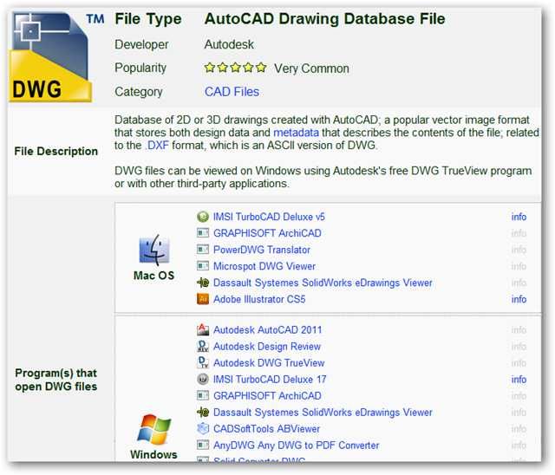The image size is (555, 475).
Task: Click greyed info for Autodesk DWG TrueView
Action: [x=519, y=363]
